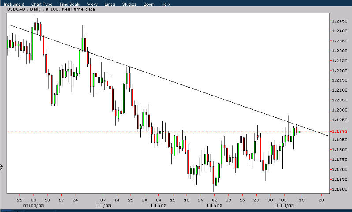The width and height of the screenshot is (352, 212).
Task: Click the 11 date axis label
Action: [x=172, y=200]
